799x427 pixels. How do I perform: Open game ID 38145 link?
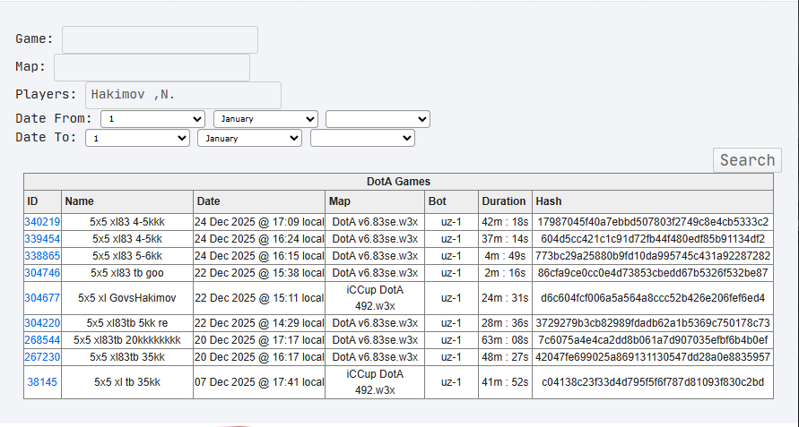42,382
